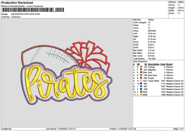Screen dimensions: 185x131
Task: Pick the swatch for Madeira code 1174
Action: tap(141, 83)
